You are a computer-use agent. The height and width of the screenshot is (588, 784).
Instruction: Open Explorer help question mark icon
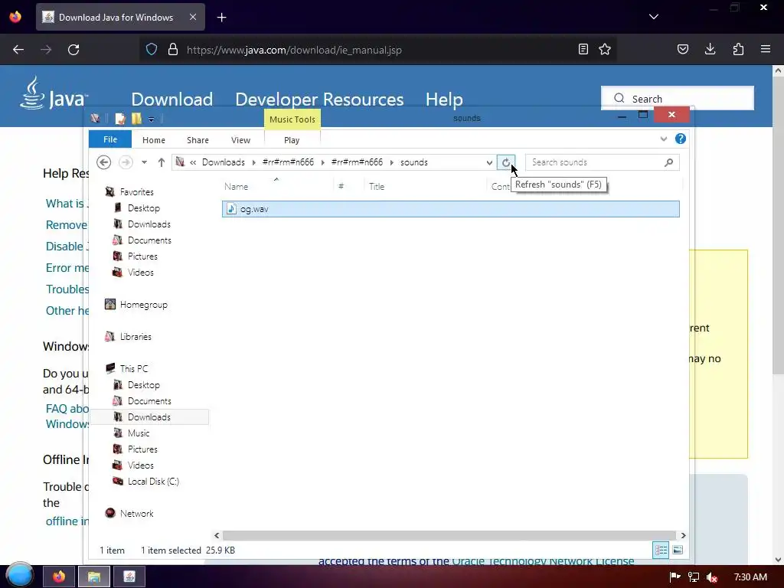click(680, 139)
